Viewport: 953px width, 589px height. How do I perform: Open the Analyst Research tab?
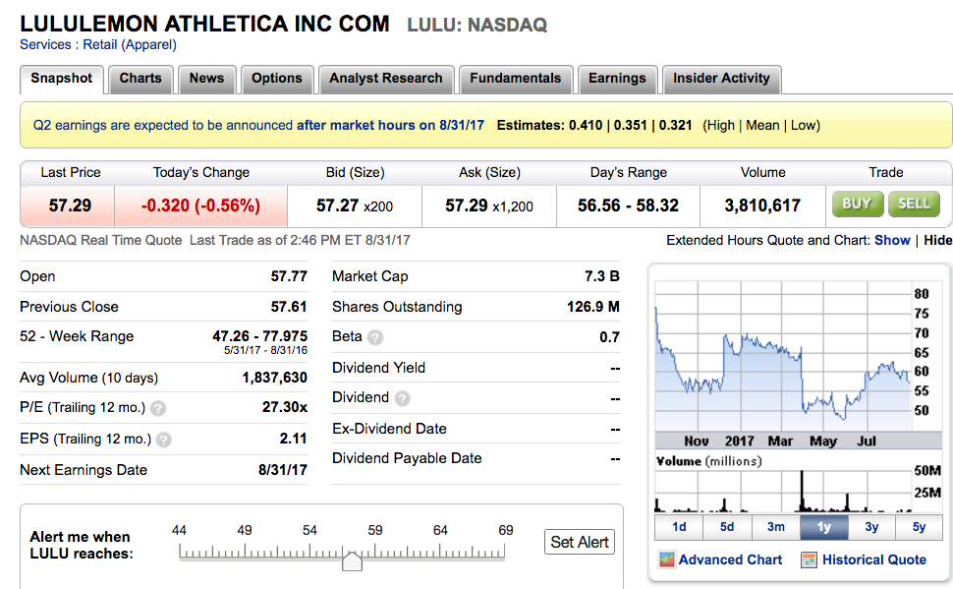385,79
